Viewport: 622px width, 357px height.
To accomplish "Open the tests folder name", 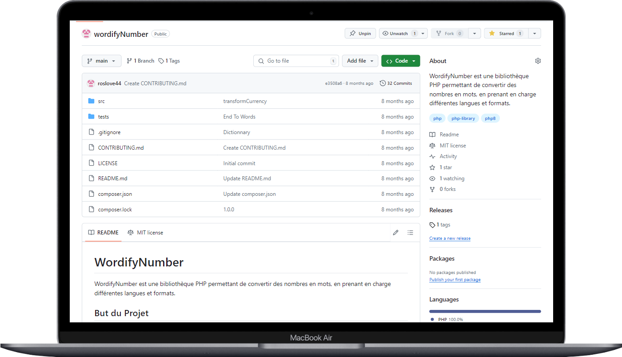I will 104,117.
